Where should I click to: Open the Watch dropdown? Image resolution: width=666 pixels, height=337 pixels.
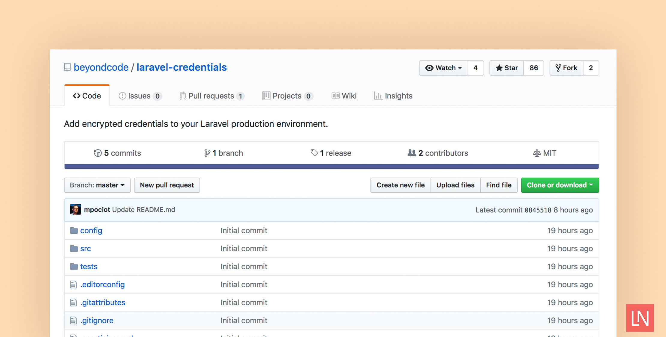pyautogui.click(x=443, y=68)
